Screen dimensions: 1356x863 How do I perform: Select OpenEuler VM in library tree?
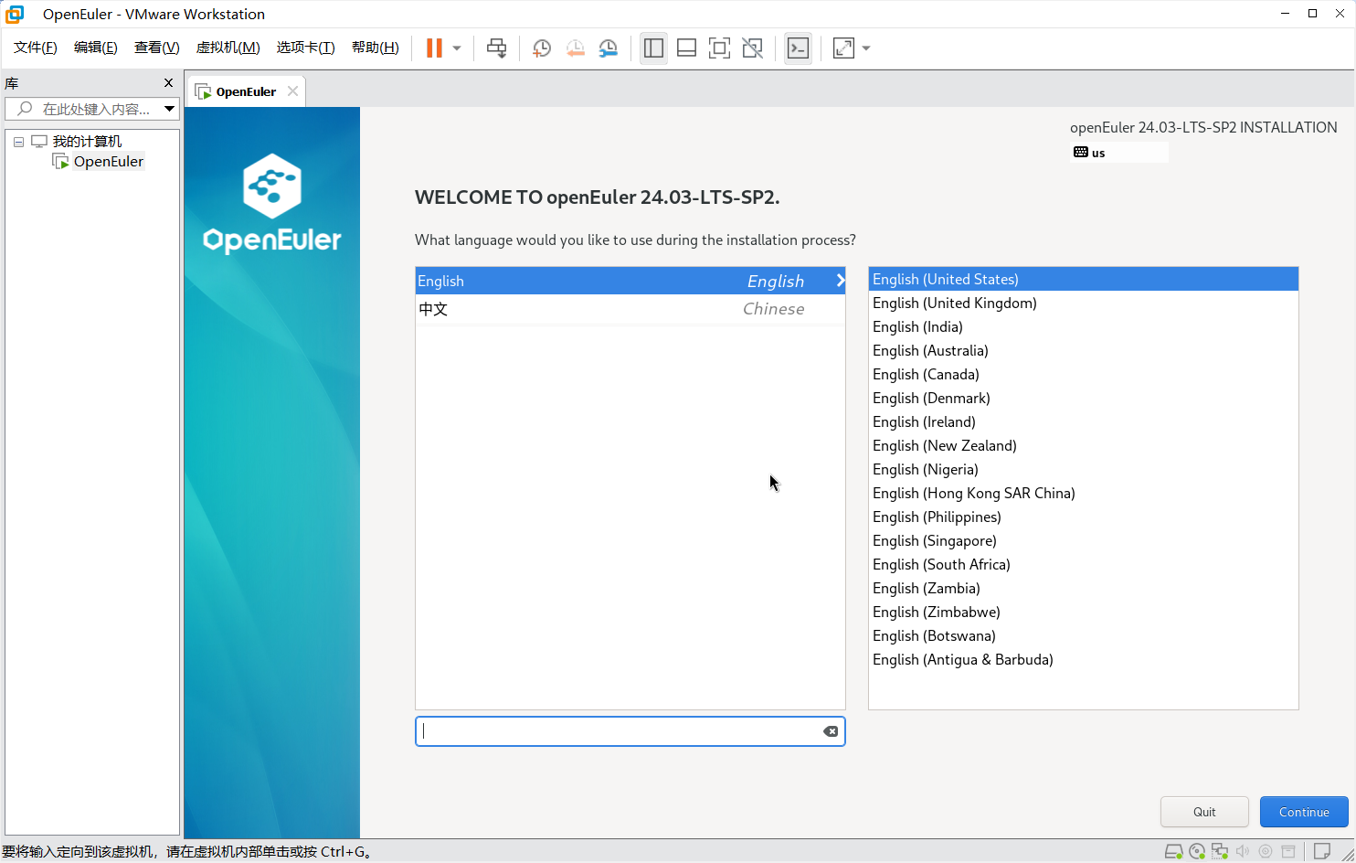(108, 162)
